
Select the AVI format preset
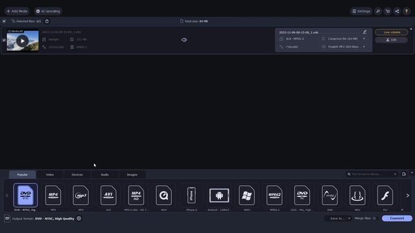point(108,195)
